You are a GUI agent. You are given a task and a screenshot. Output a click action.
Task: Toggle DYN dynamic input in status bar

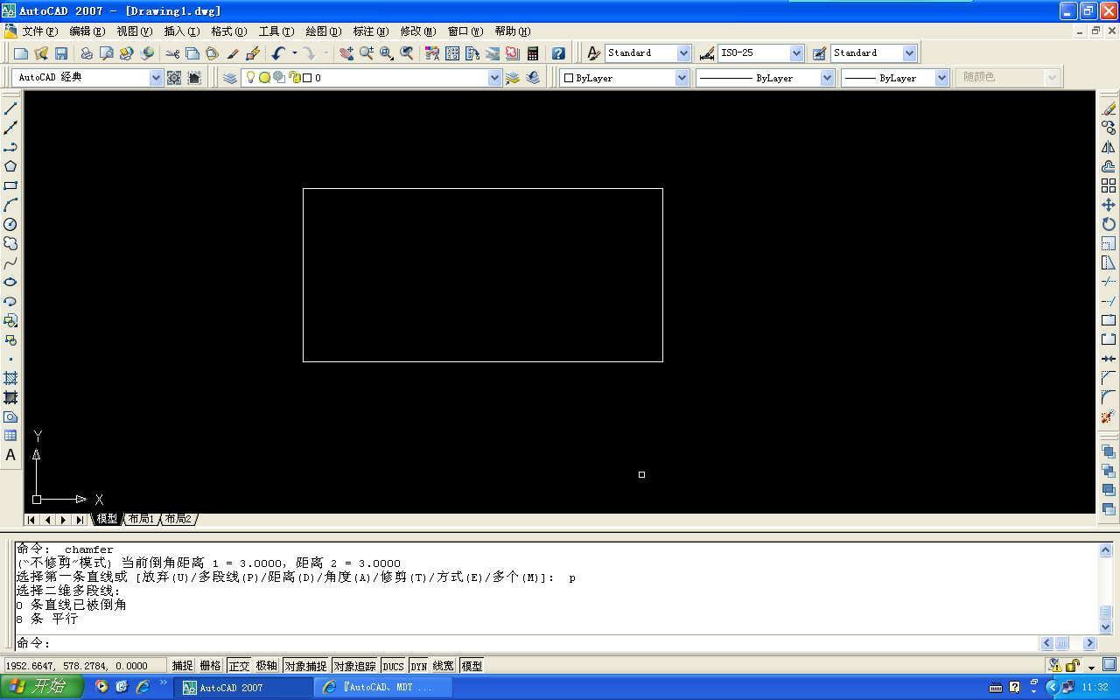point(419,666)
